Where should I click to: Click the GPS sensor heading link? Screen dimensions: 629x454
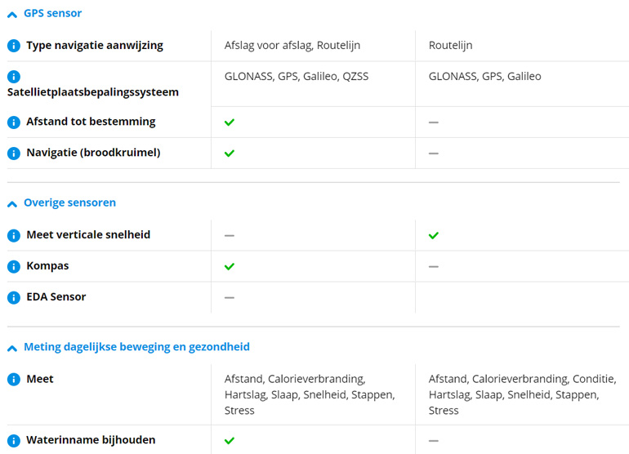(52, 13)
